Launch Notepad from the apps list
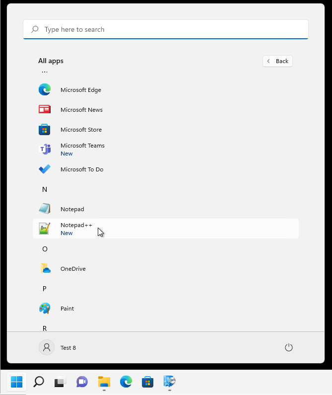Viewport: 332px width, 395px height. pos(72,209)
